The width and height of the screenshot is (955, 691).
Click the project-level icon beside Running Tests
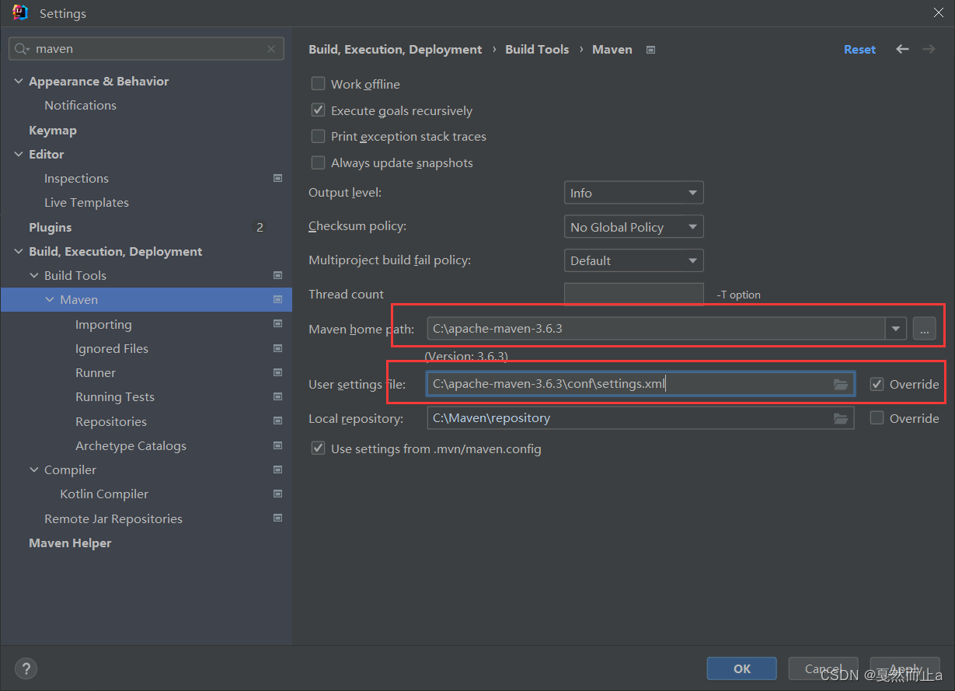point(277,396)
